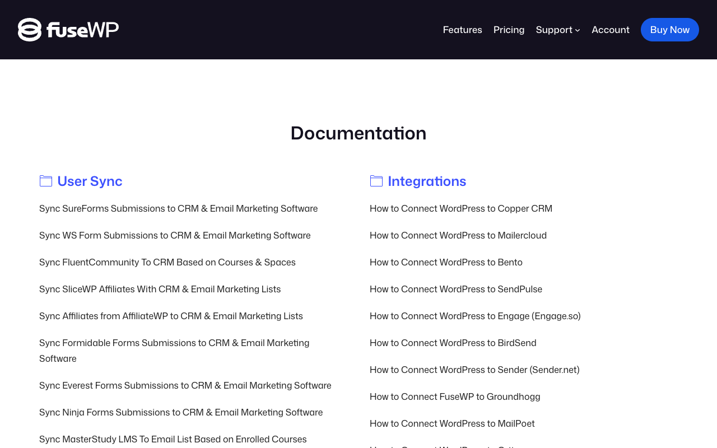Image resolution: width=717 pixels, height=448 pixels.
Task: Open the Integrations category heading
Action: pyautogui.click(x=427, y=181)
